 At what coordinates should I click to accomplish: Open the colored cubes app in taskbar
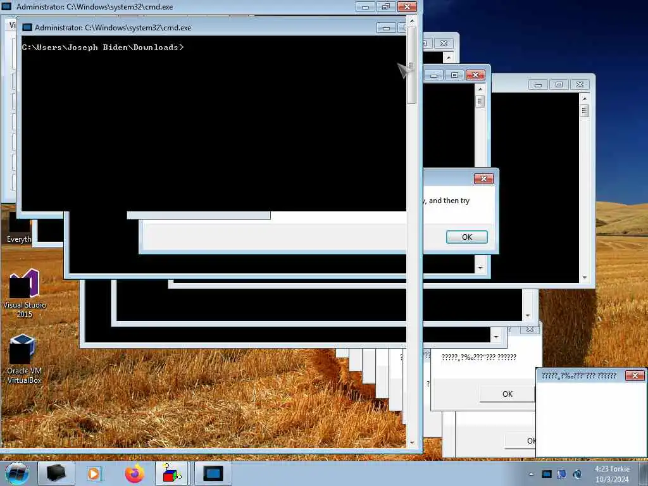pos(171,473)
